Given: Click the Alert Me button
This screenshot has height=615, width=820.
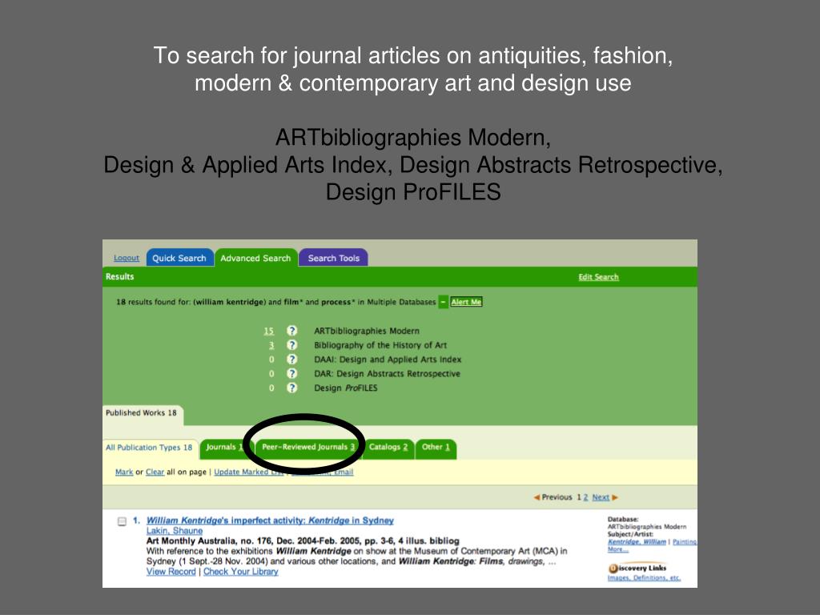Looking at the screenshot, I should click(466, 302).
